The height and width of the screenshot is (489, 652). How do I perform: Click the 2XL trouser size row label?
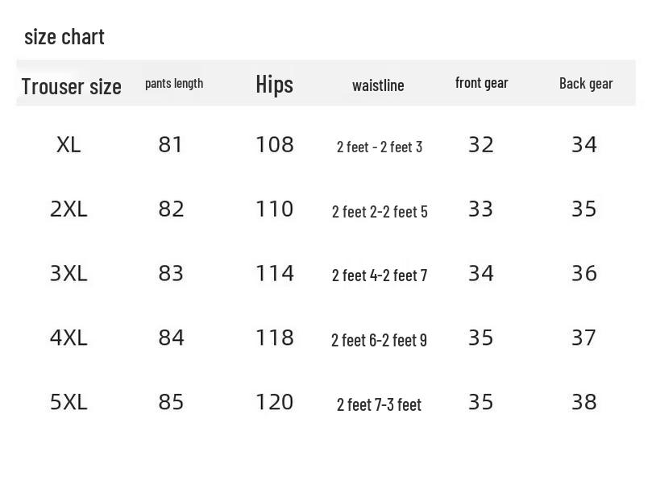click(x=69, y=209)
